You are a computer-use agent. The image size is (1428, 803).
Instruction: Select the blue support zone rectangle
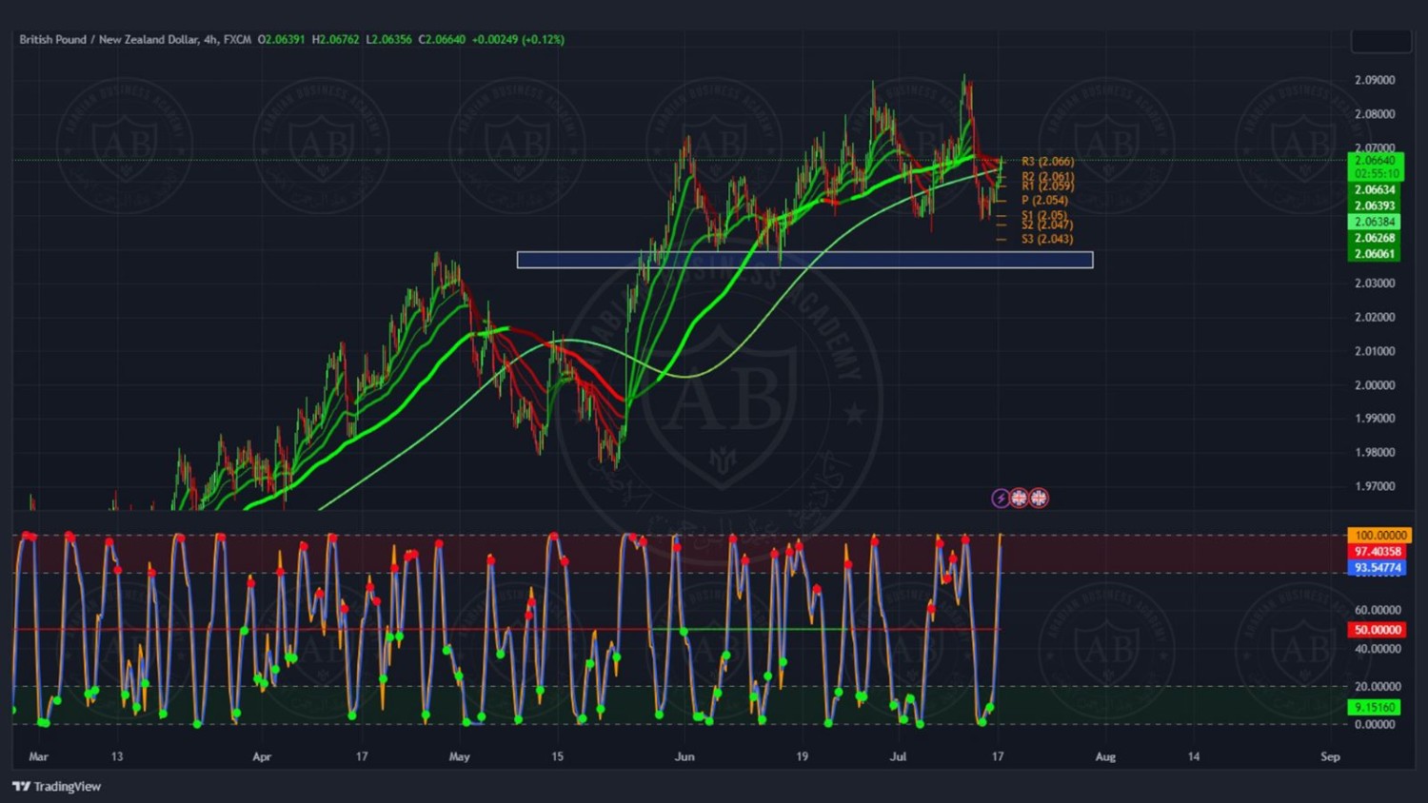point(804,260)
